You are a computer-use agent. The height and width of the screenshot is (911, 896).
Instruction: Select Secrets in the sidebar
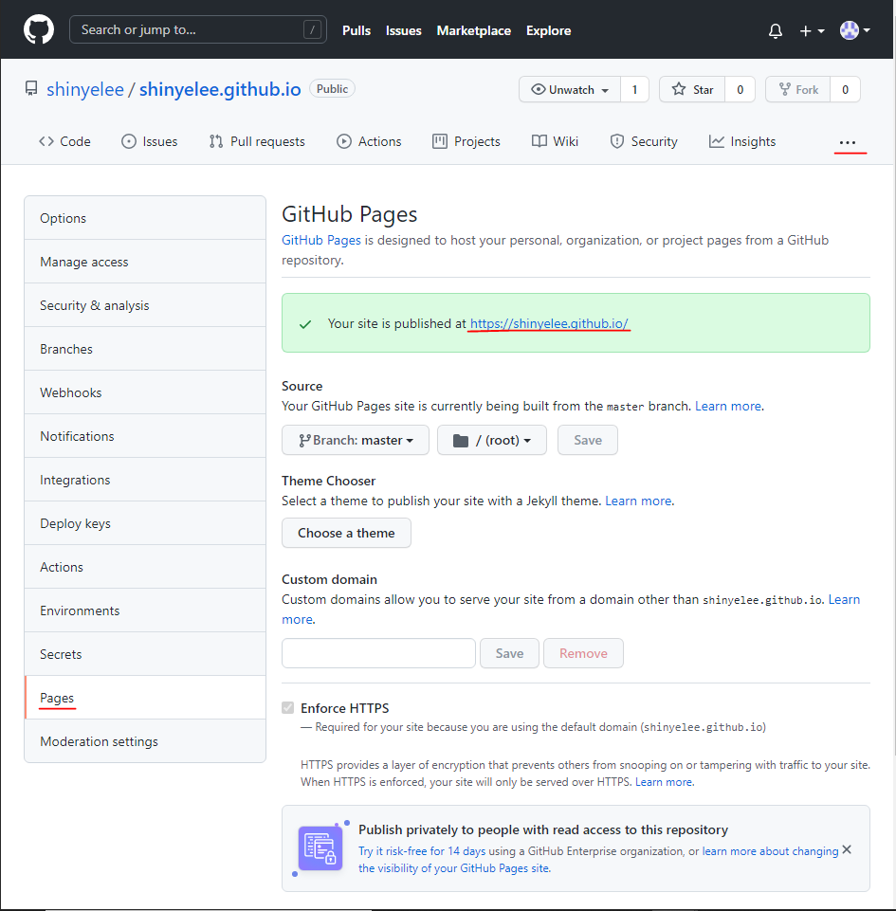click(145, 653)
